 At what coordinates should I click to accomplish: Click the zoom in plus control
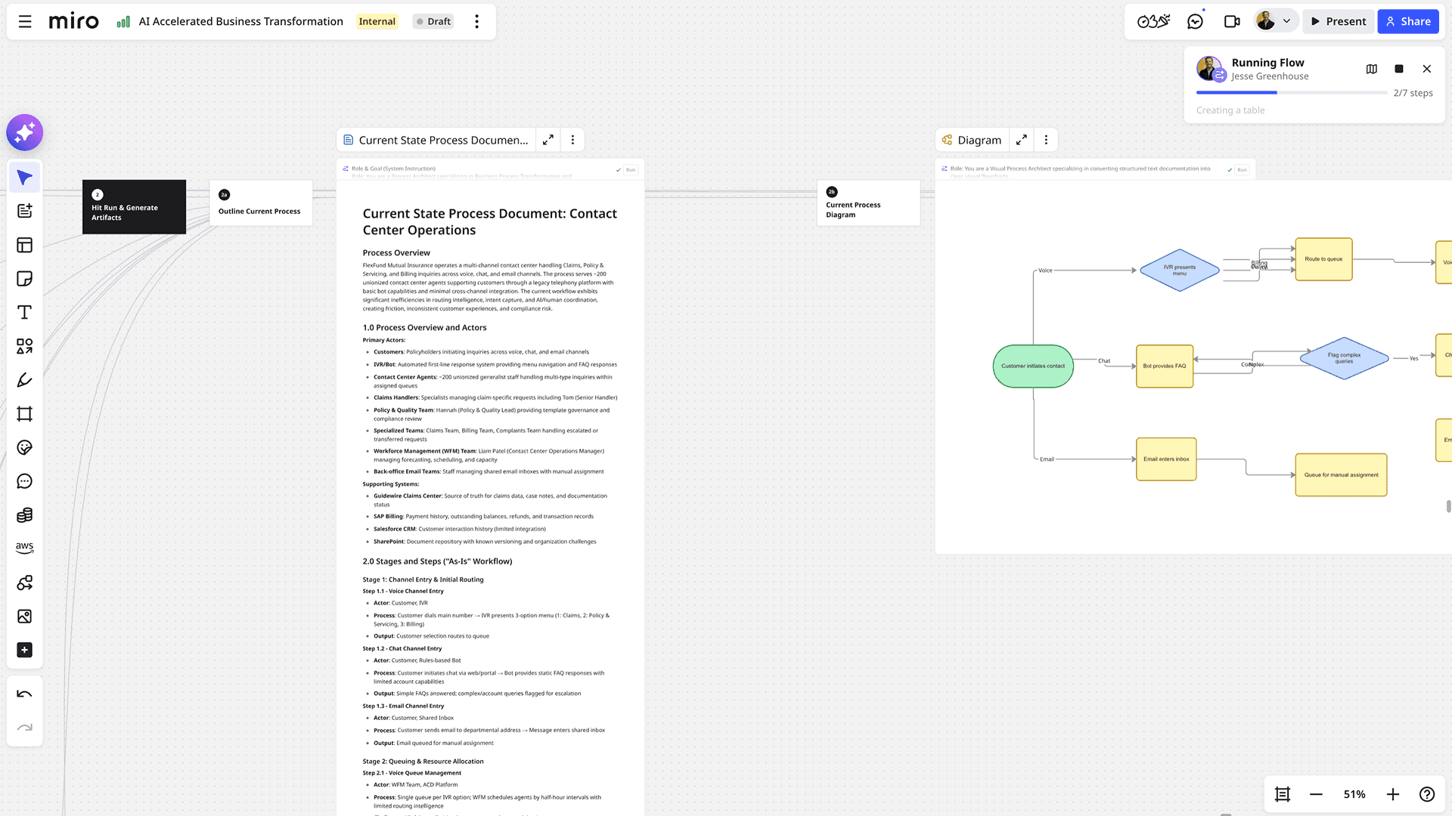(x=1393, y=794)
